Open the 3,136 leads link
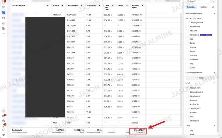The image size is (222, 138). tap(119, 31)
